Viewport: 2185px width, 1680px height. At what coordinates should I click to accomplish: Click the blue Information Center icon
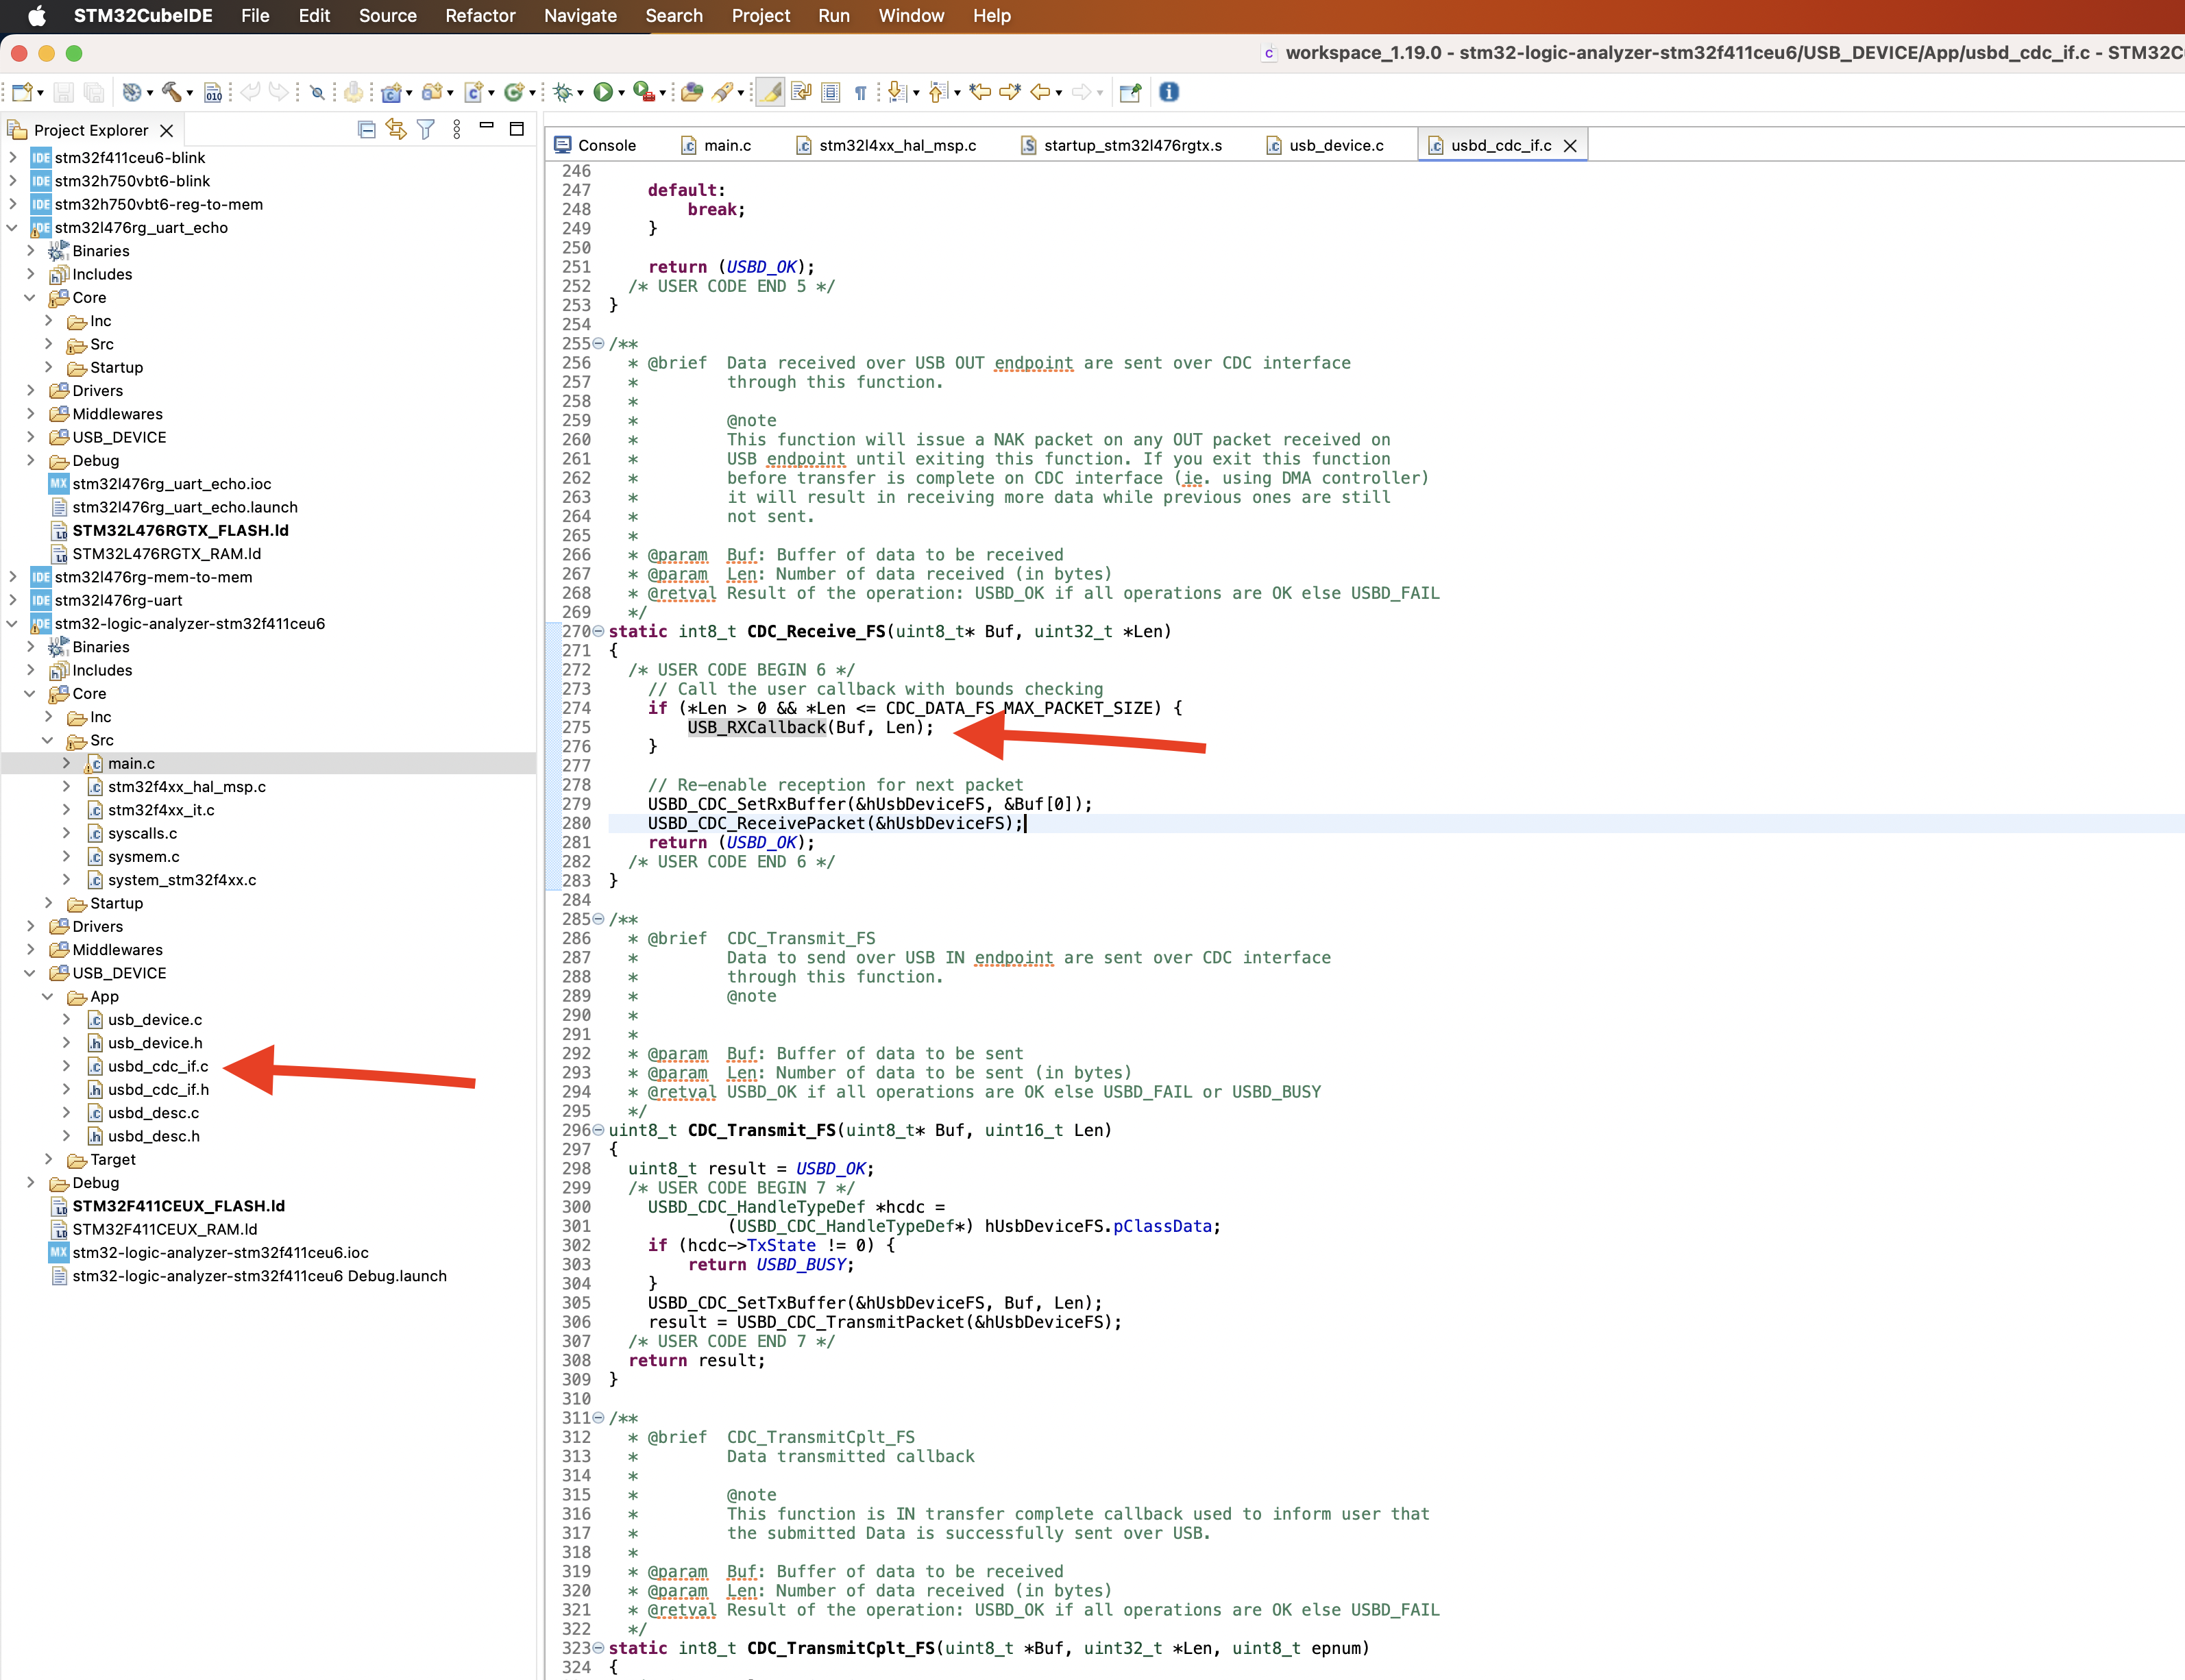[1169, 92]
